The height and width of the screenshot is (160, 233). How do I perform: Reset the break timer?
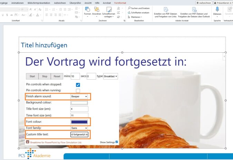(x=57, y=76)
